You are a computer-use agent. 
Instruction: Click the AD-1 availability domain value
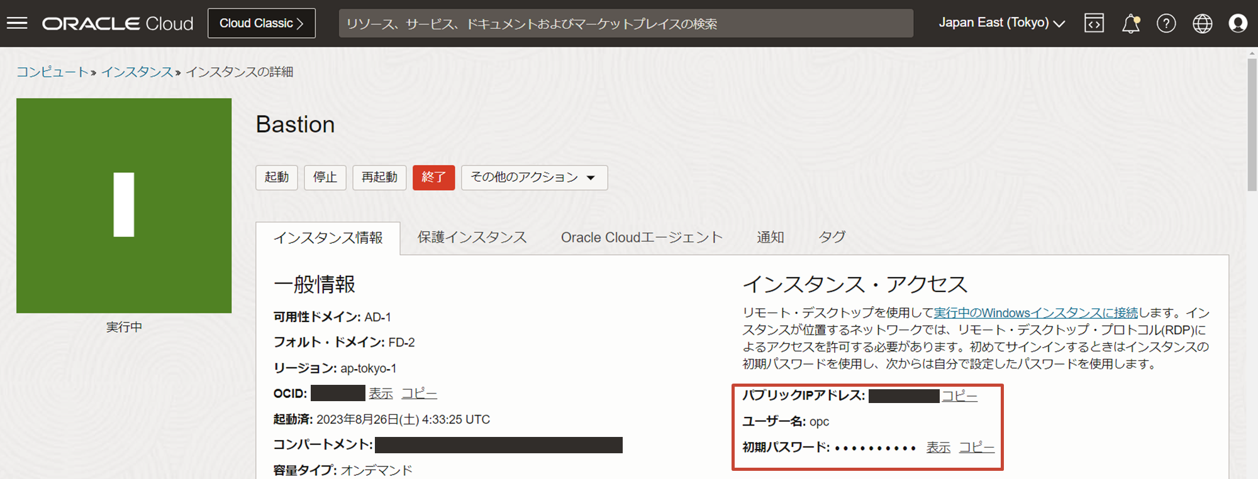[x=377, y=317]
